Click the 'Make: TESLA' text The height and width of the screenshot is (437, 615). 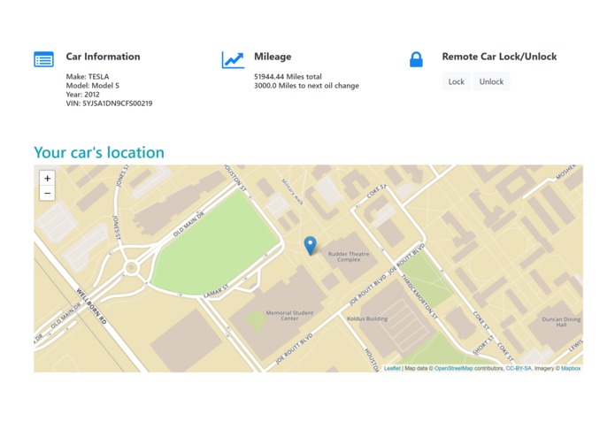pos(88,76)
